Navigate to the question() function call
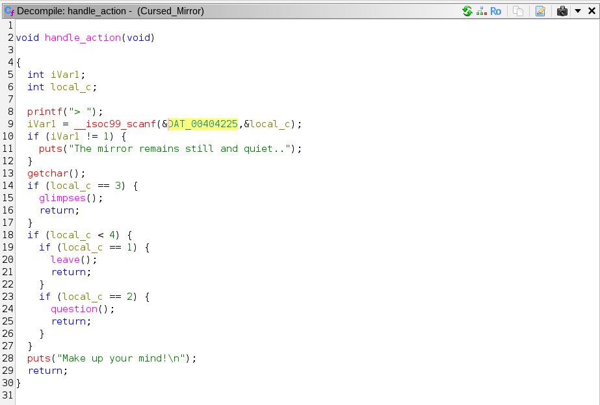The height and width of the screenshot is (405, 600). [x=74, y=309]
